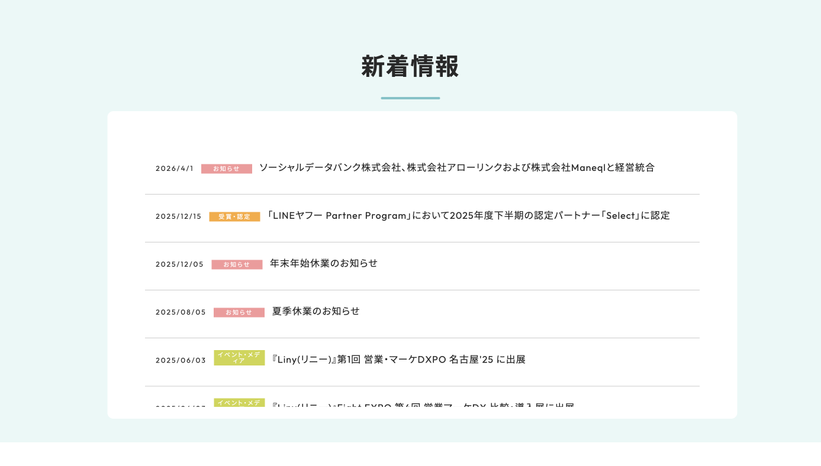
Task: Click the cut-off date on the bottom row
Action: [181, 406]
